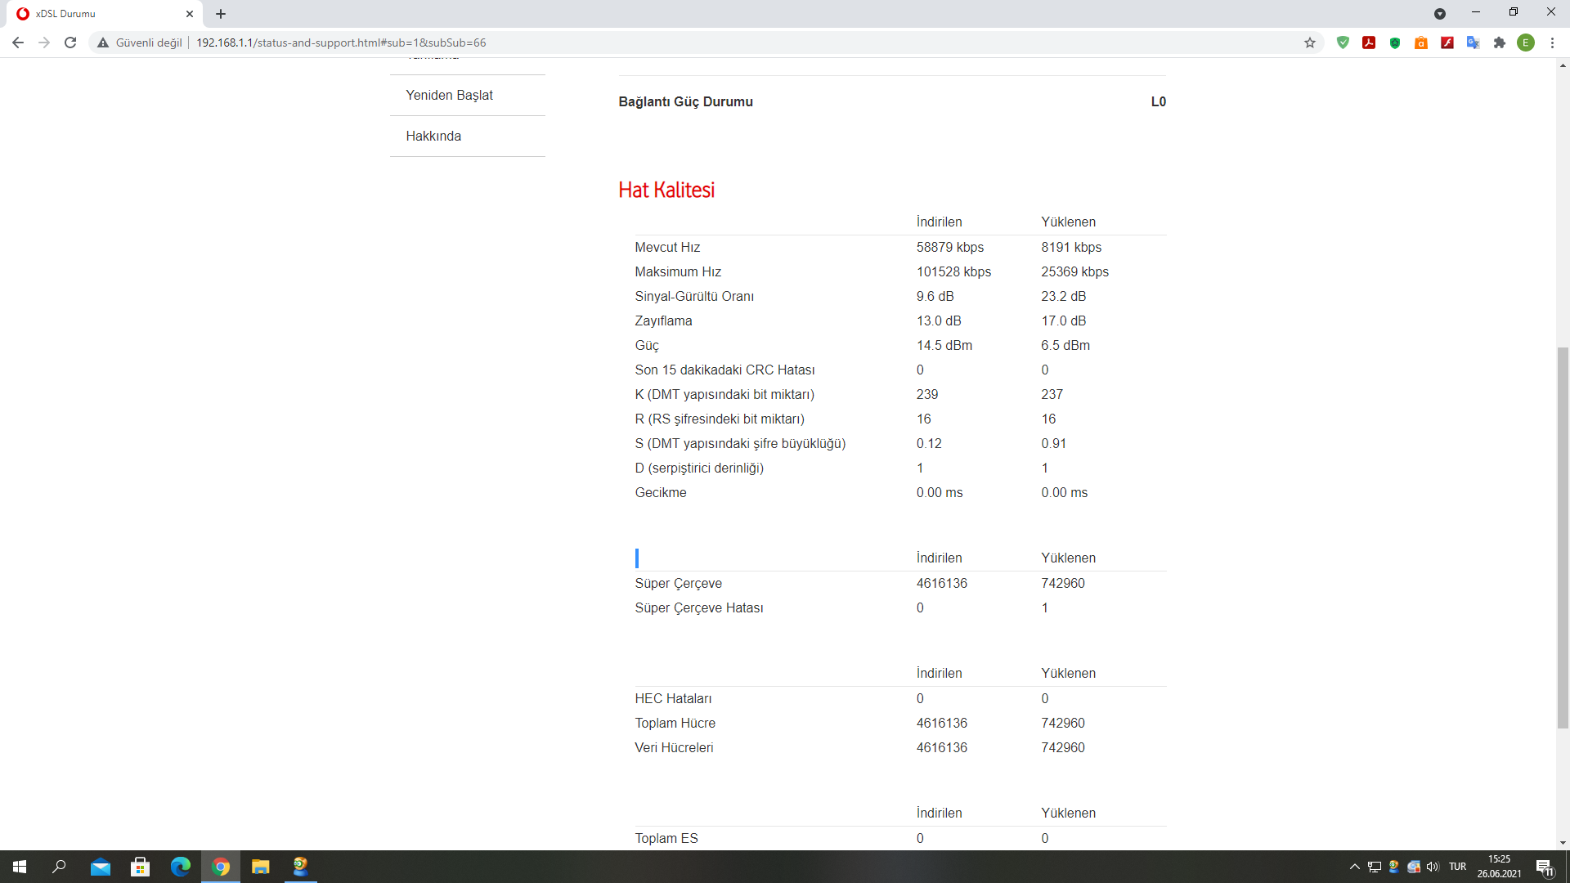Image resolution: width=1570 pixels, height=883 pixels.
Task: Open the tab search dropdown arrow
Action: point(1440,14)
